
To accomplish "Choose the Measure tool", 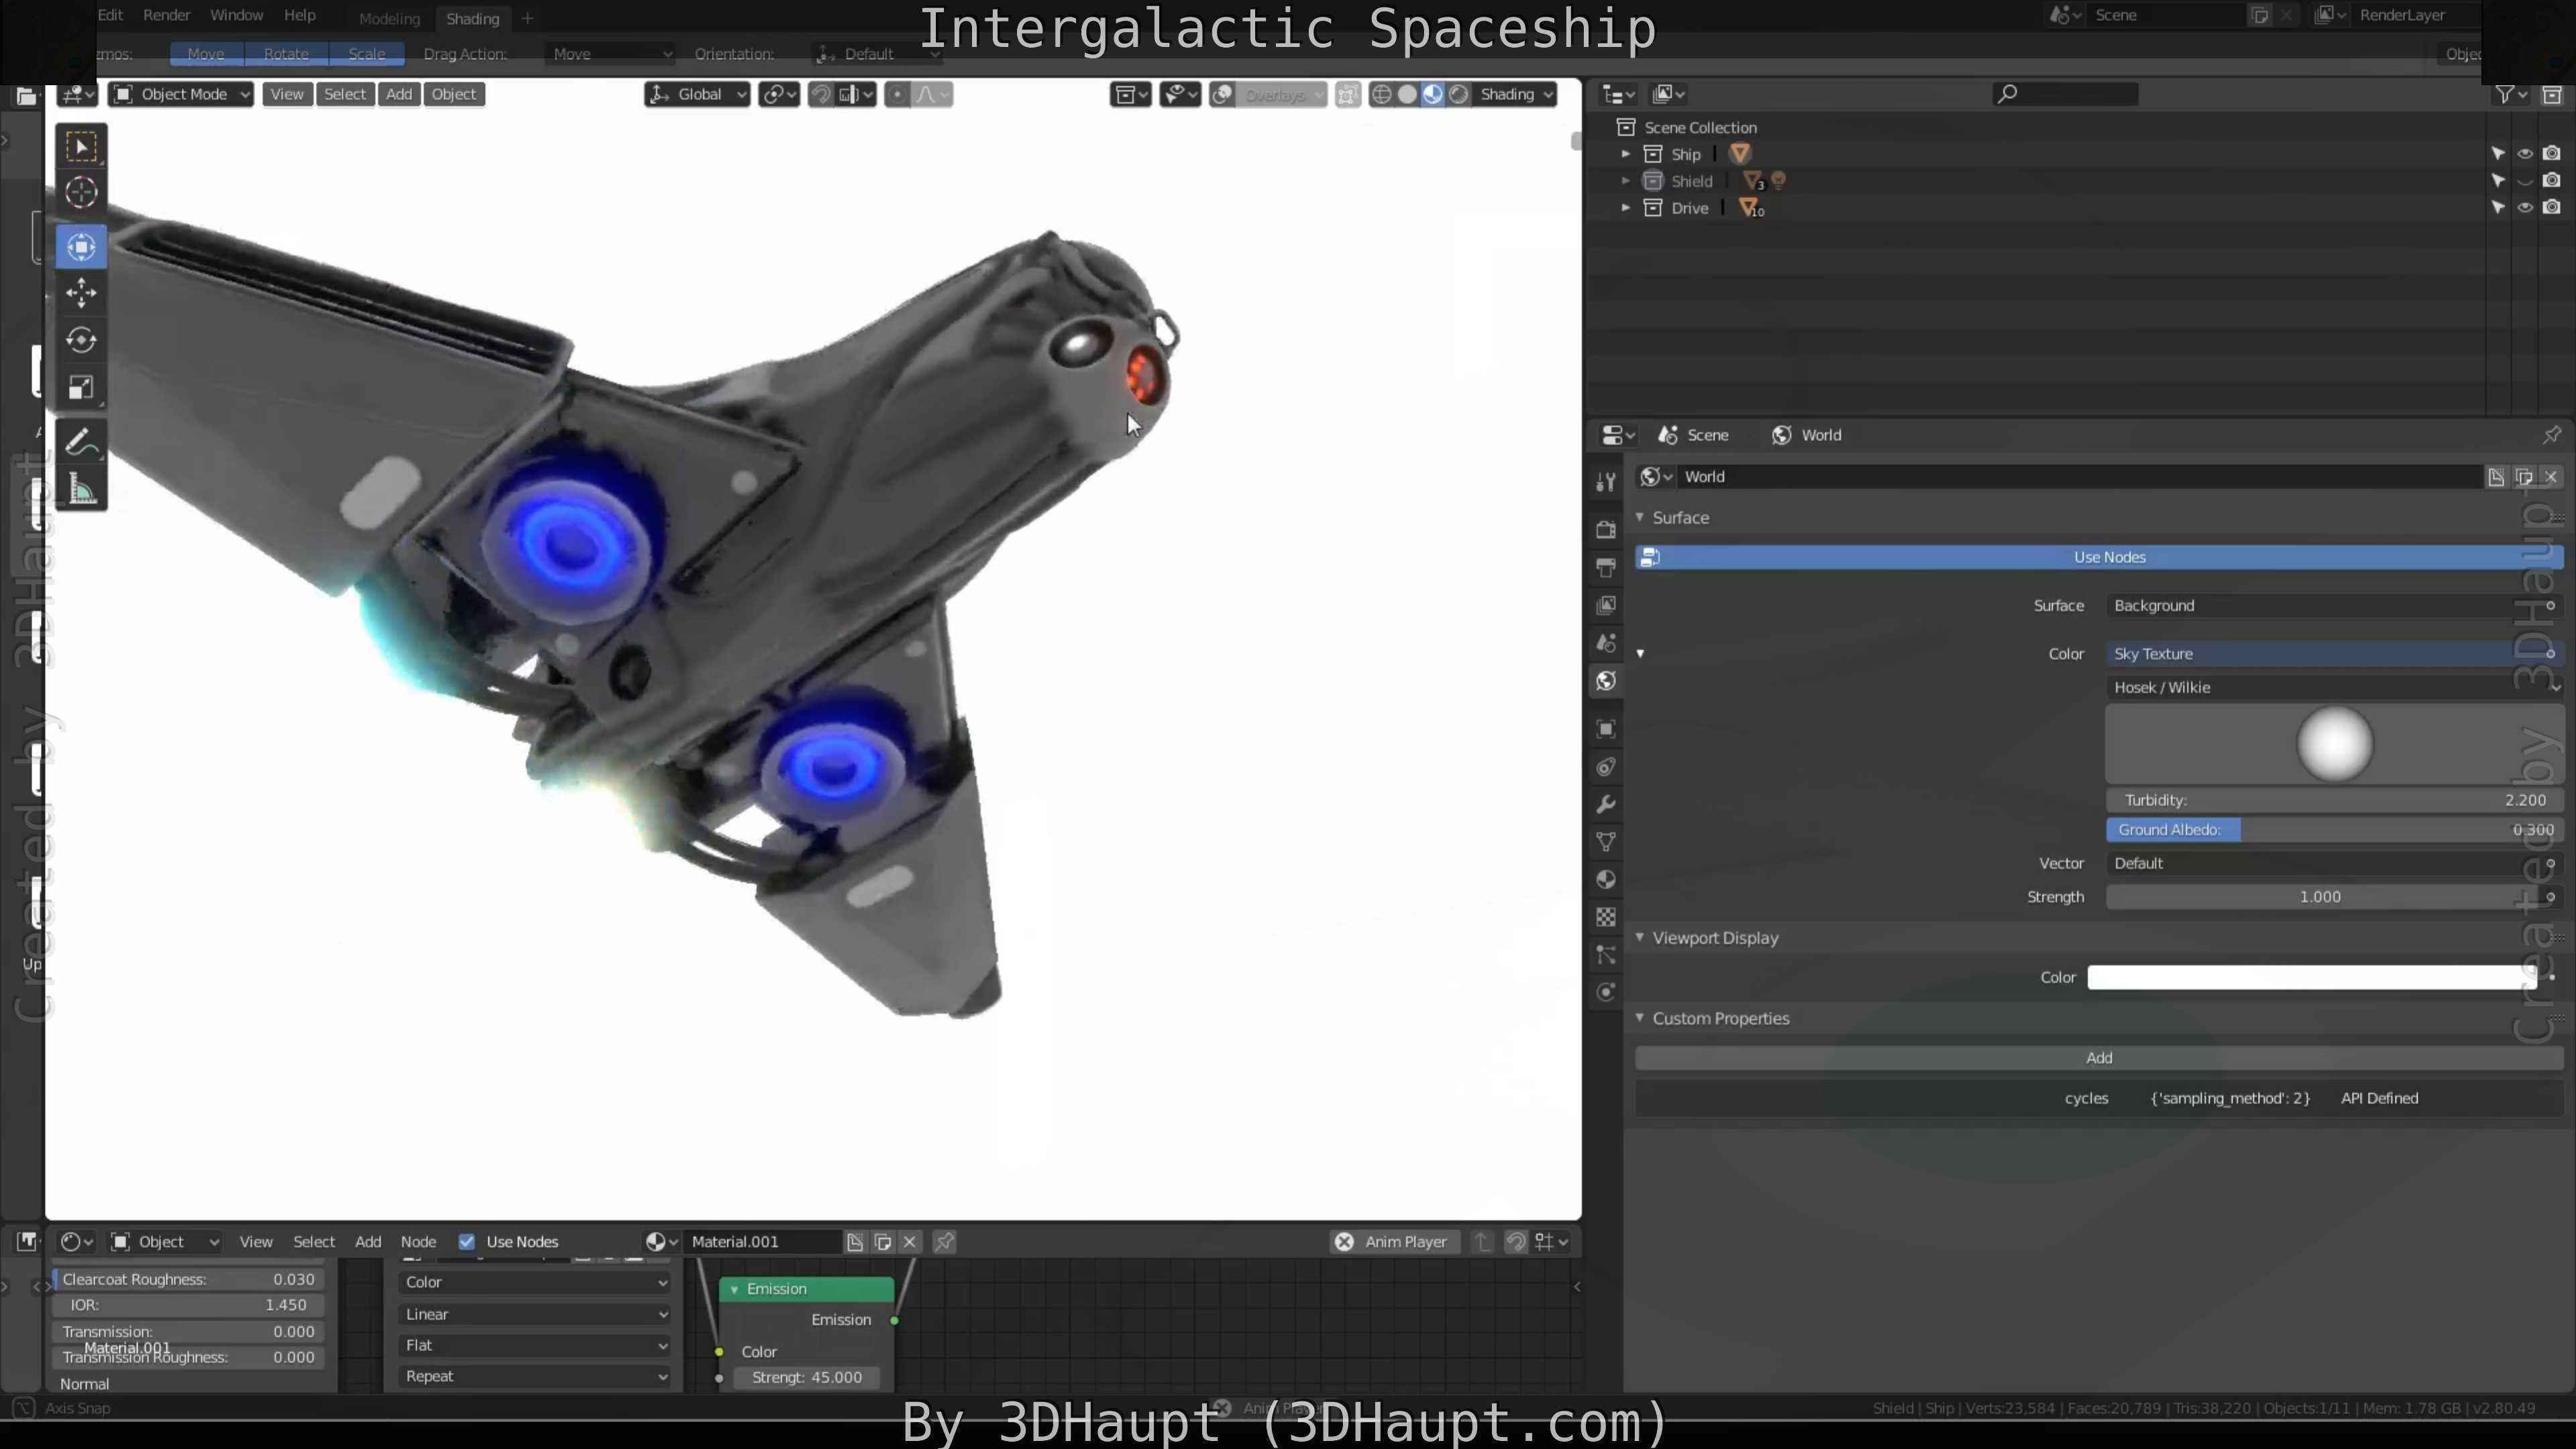I will [x=81, y=490].
